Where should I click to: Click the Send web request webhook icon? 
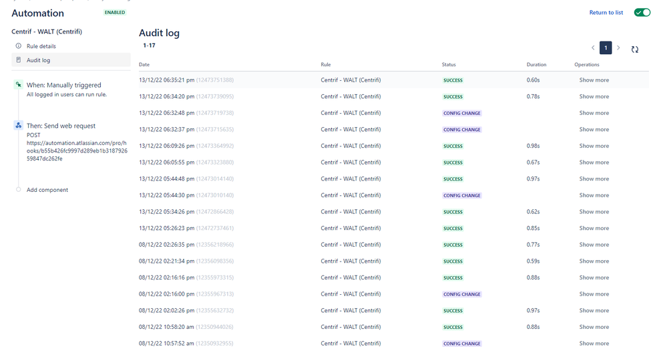point(18,125)
